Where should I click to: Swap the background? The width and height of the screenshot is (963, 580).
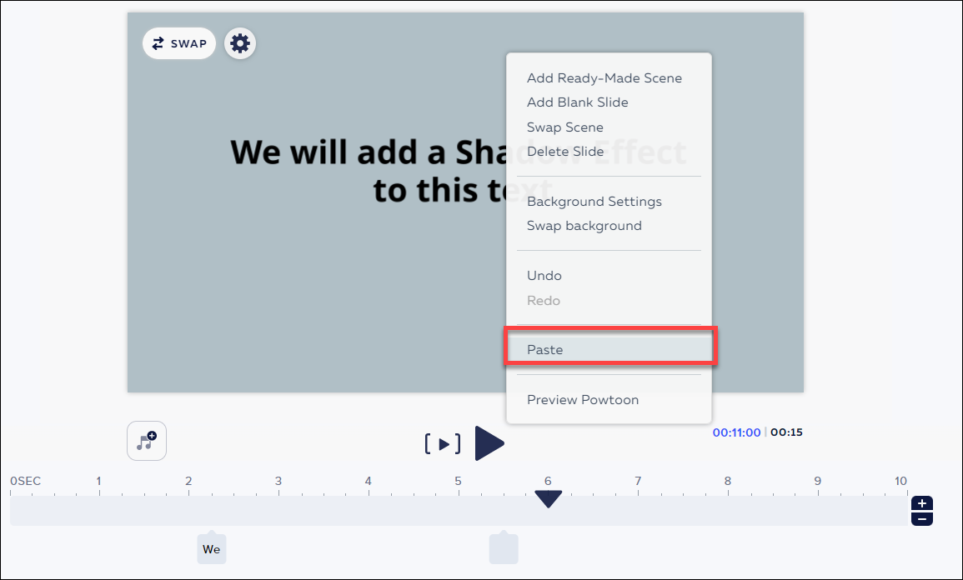tap(584, 225)
